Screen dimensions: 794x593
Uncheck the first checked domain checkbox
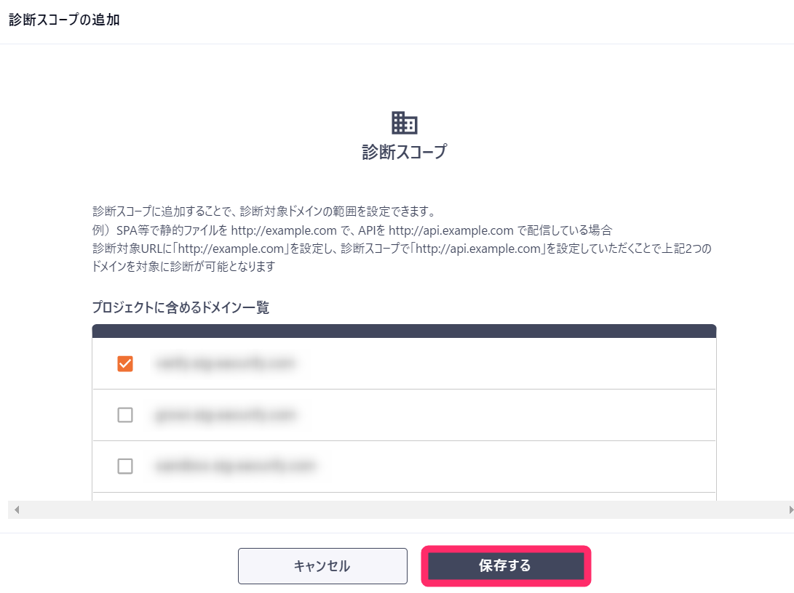[x=125, y=363]
